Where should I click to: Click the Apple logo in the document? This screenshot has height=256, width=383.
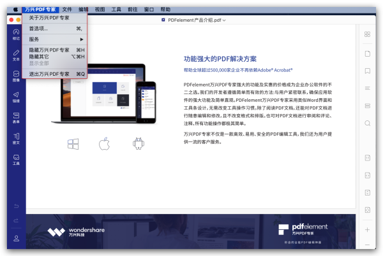[x=104, y=144]
